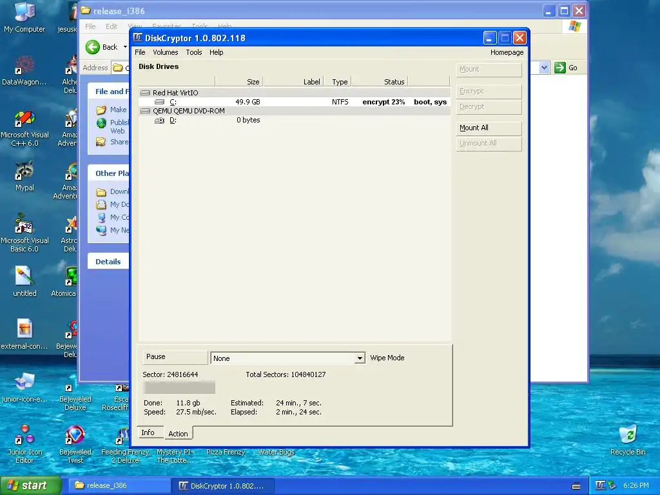Viewport: 660px width, 495px height.
Task: Click the NTFS type cell
Action: pyautogui.click(x=340, y=102)
